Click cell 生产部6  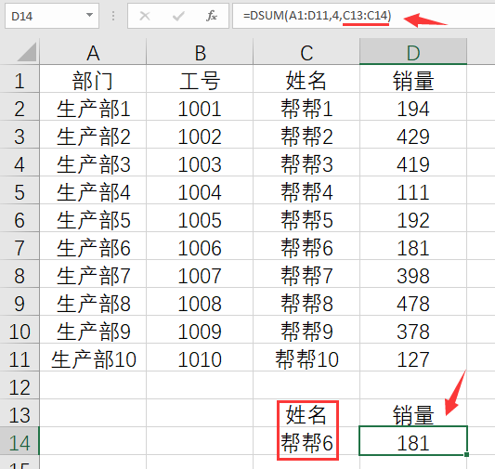point(93,246)
